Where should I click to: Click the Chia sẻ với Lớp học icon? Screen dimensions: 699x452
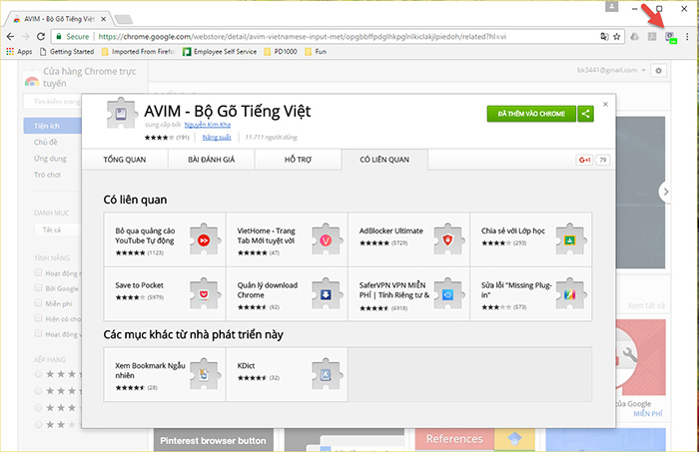coord(570,240)
